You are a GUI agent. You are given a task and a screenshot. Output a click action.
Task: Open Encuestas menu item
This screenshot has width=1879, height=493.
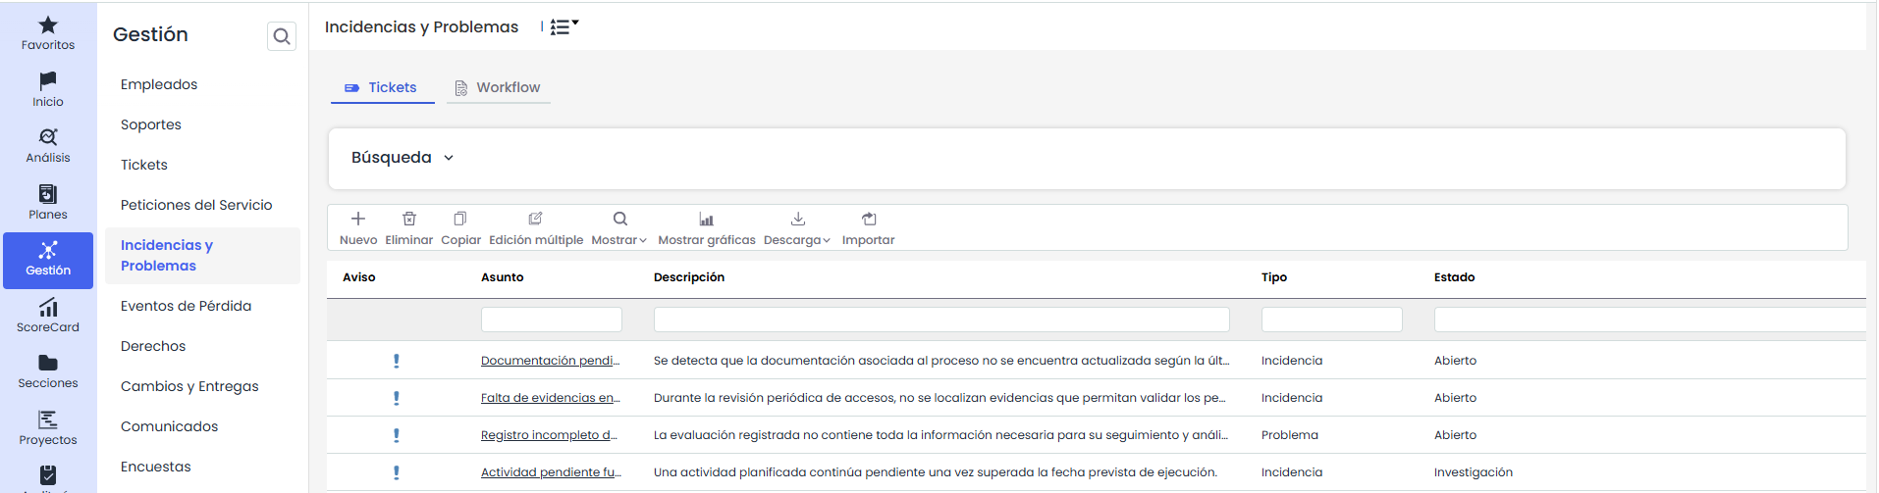click(156, 467)
